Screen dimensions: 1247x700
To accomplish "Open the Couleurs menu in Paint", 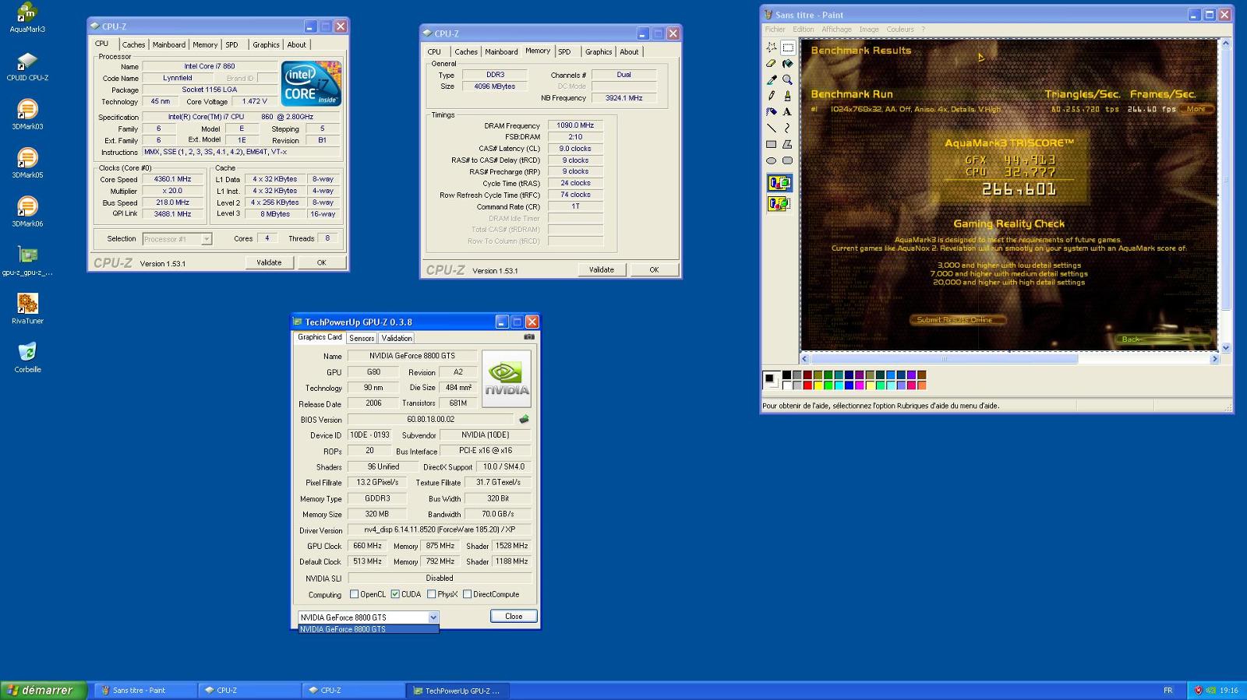I will tap(900, 30).
